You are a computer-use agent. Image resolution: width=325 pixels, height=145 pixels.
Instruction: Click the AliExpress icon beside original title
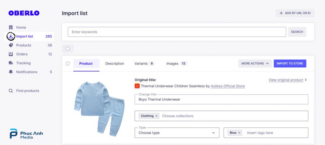[x=137, y=86]
